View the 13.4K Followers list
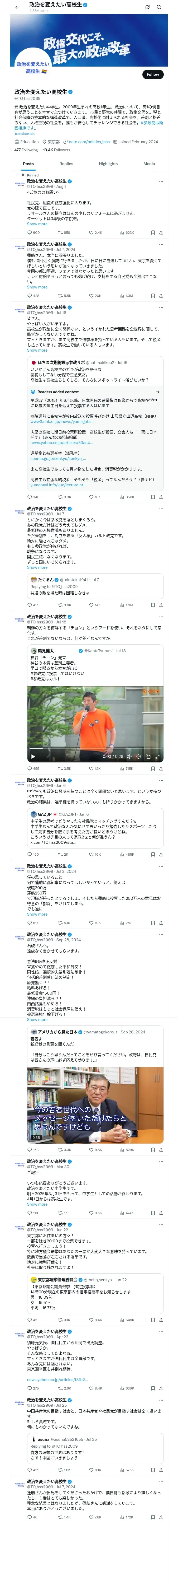 tap(56, 150)
